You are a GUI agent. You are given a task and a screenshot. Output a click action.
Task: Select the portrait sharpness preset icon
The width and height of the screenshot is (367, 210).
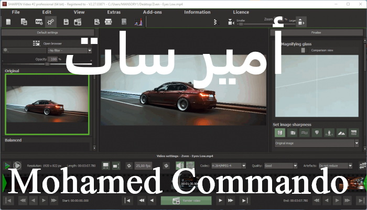click(329, 133)
